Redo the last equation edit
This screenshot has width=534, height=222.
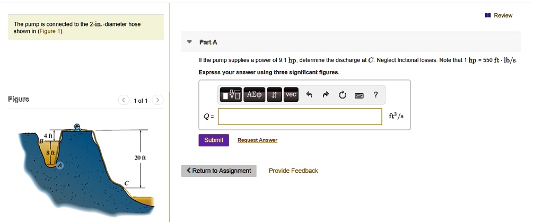(x=326, y=95)
